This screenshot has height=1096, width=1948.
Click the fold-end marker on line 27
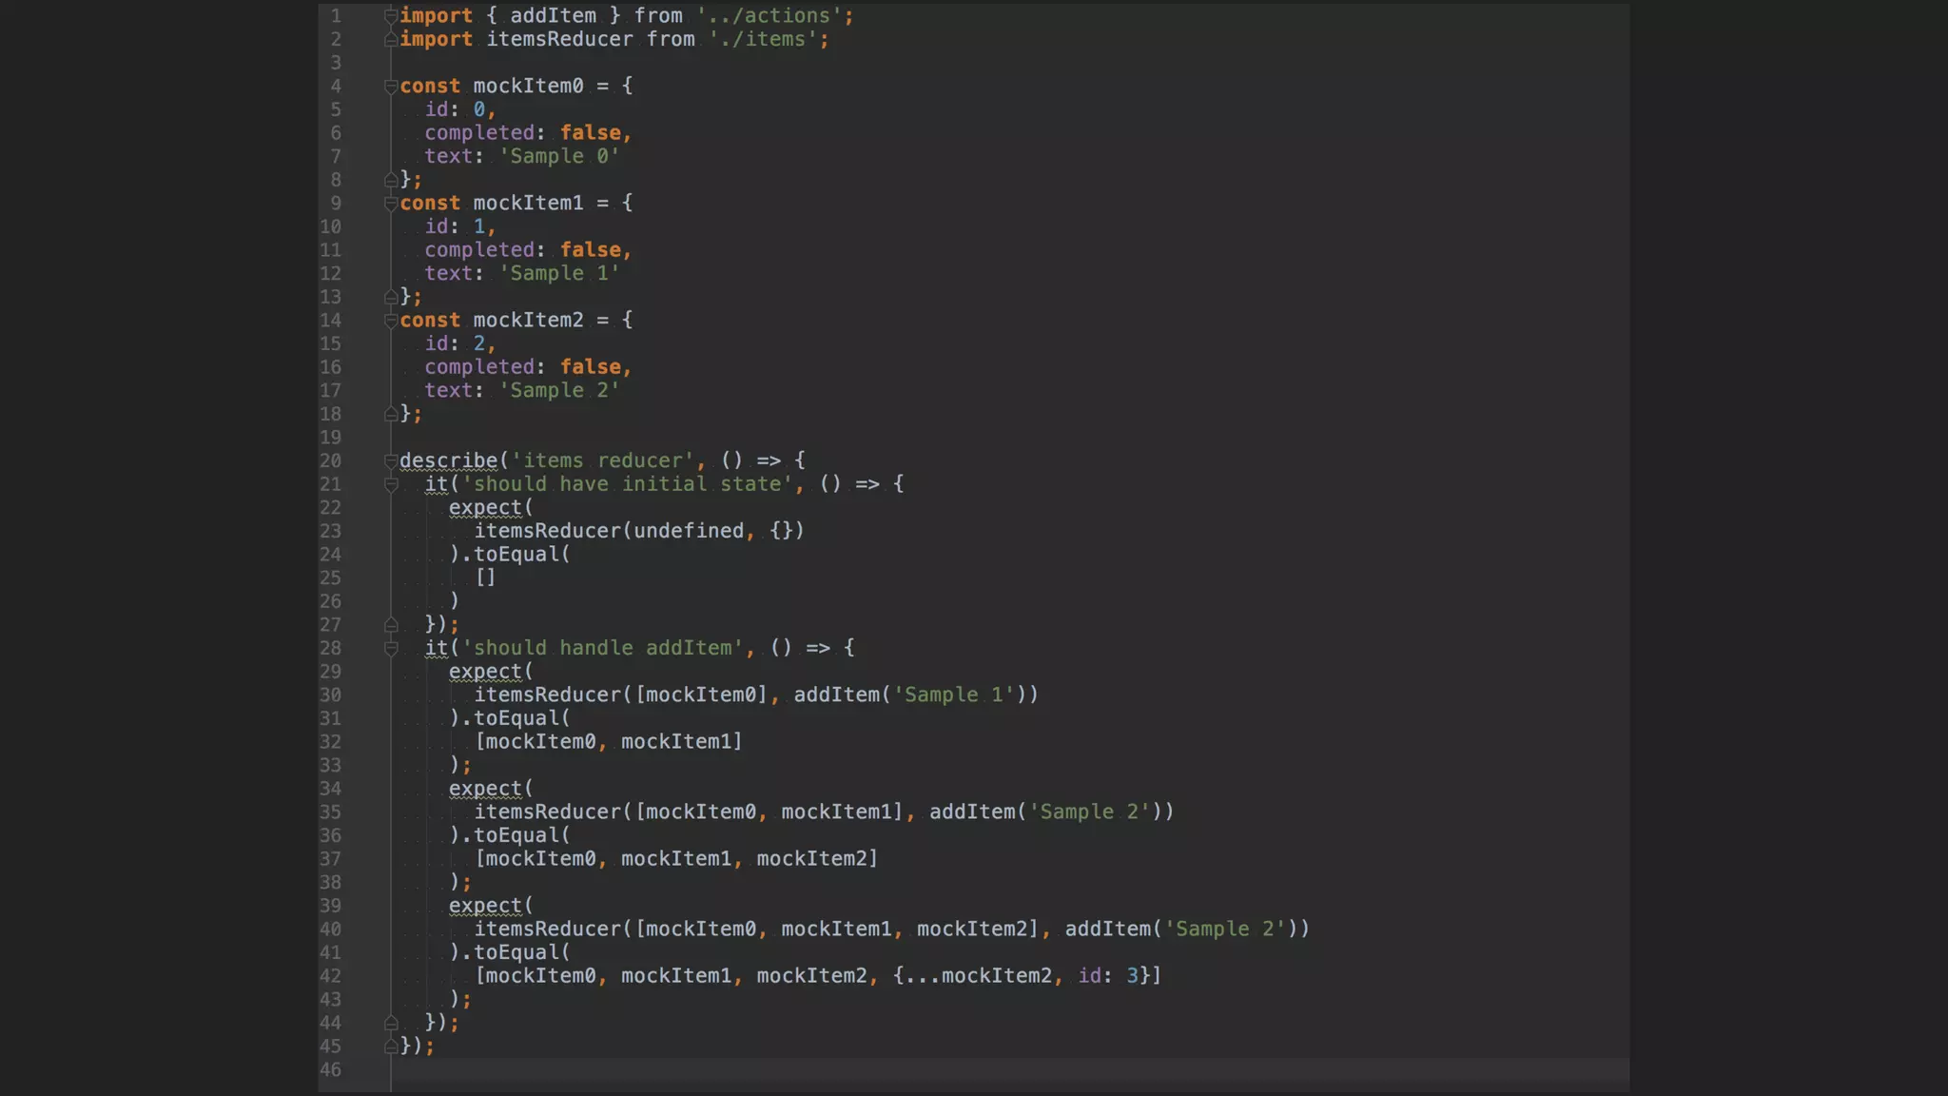point(391,625)
